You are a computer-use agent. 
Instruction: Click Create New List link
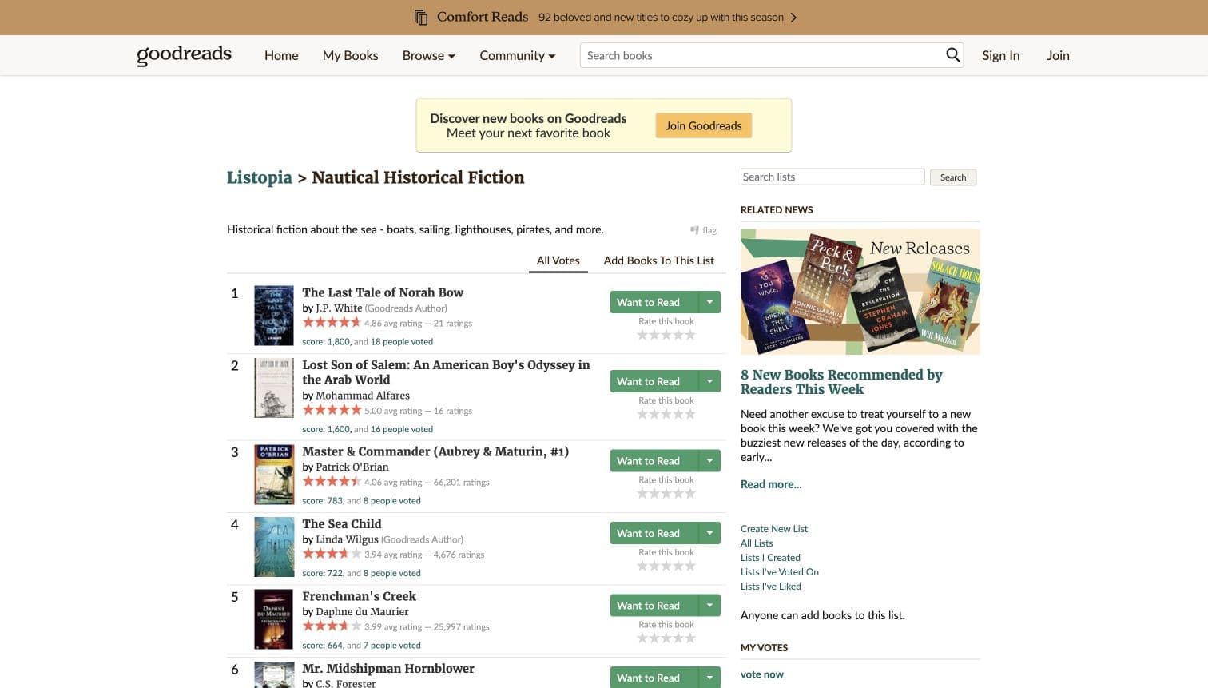(774, 529)
